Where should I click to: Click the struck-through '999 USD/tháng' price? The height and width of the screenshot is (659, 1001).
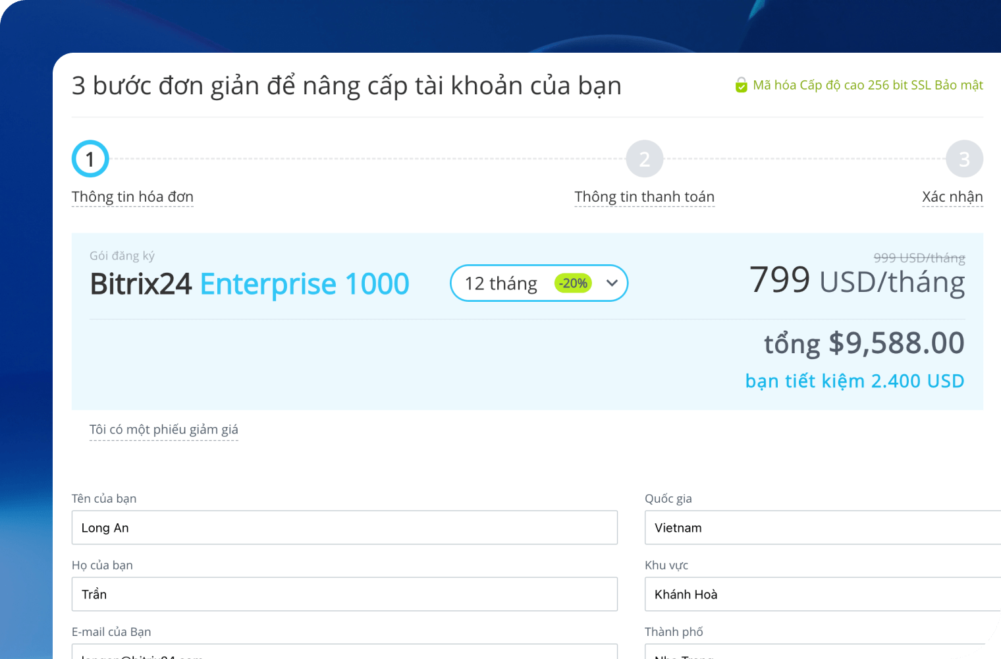919,258
